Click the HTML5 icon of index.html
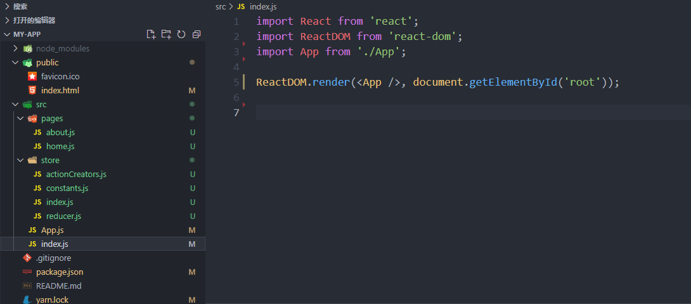Screen dimensions: 691x304 tap(32, 91)
